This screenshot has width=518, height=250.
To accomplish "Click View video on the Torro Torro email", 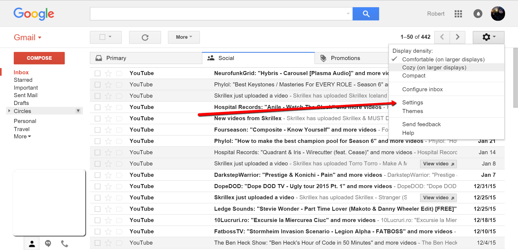I will [438, 164].
